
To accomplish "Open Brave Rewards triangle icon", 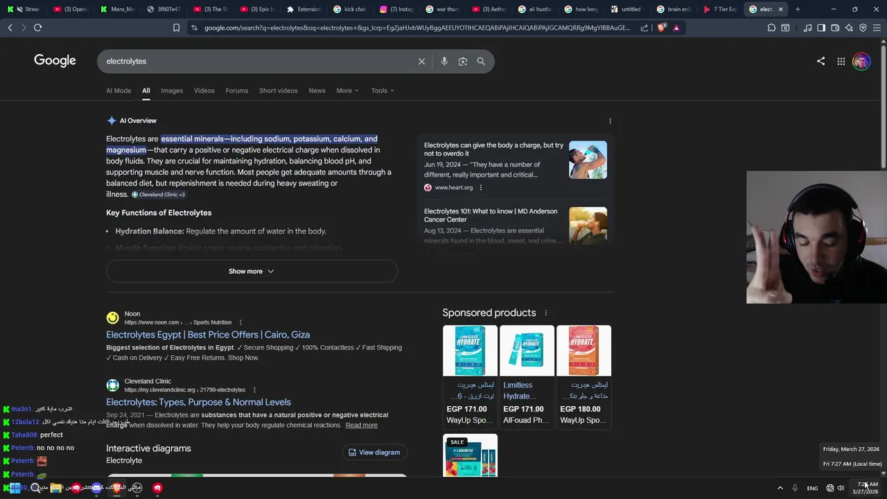I will pos(676,28).
